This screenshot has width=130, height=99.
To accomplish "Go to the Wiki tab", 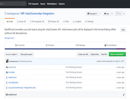I will click(66, 21).
